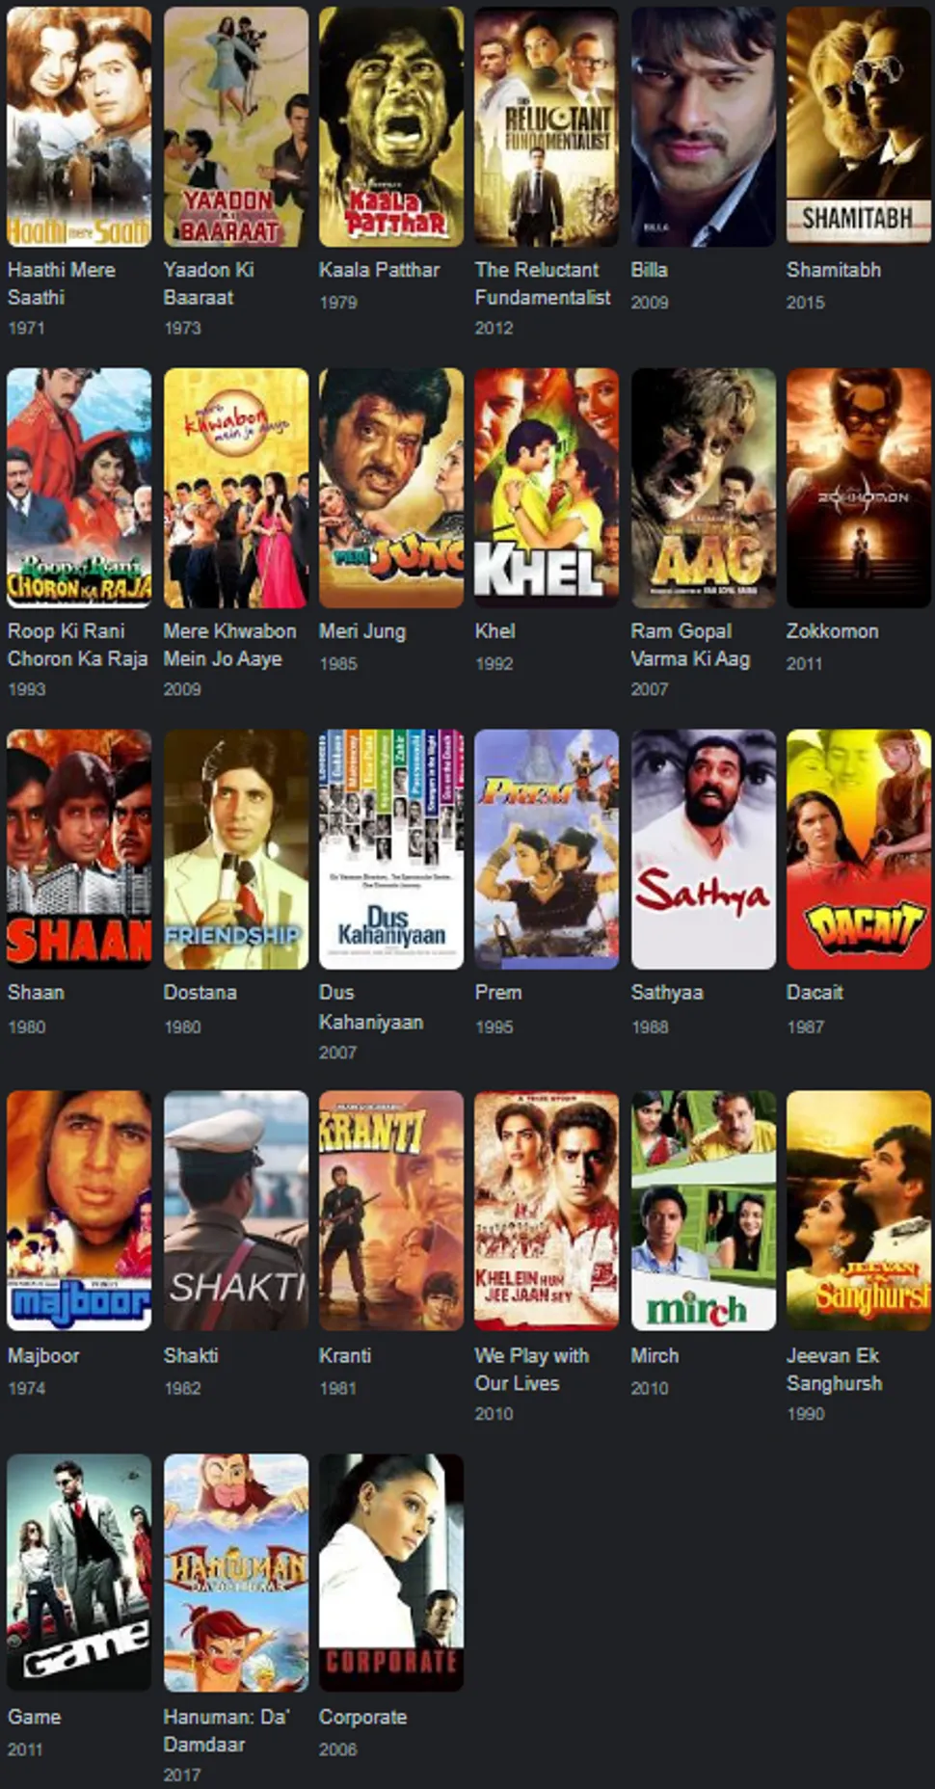Open the Billa 2009 poster
The image size is (935, 1789).
[x=704, y=126]
